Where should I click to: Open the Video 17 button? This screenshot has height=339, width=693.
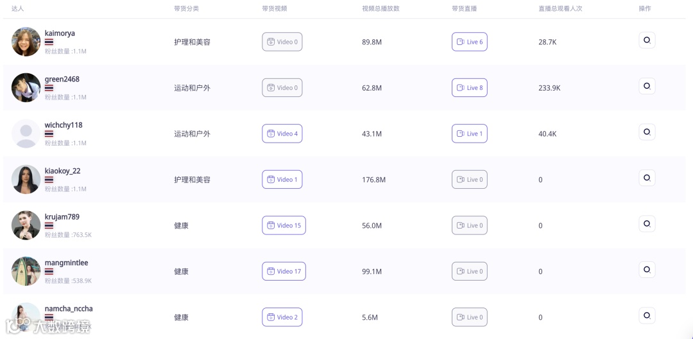click(x=284, y=272)
